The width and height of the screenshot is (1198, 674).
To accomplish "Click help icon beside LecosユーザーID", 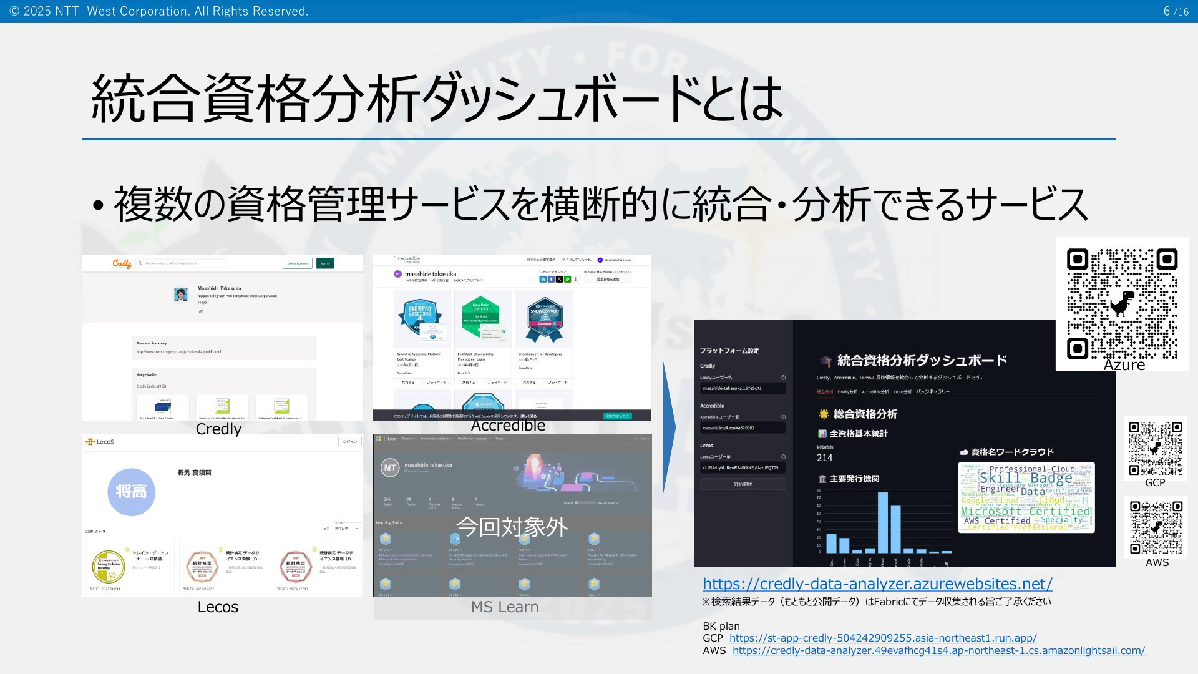I will pyautogui.click(x=783, y=457).
